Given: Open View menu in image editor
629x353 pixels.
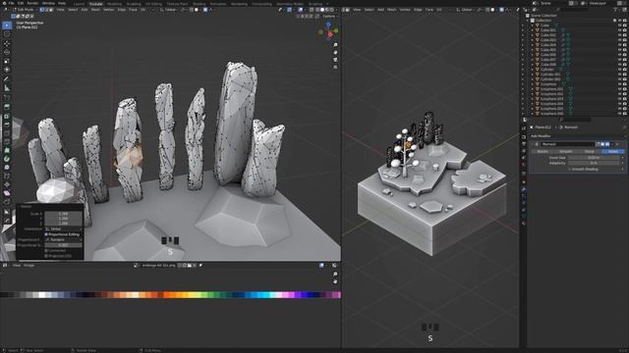Looking at the screenshot, I should (16, 265).
